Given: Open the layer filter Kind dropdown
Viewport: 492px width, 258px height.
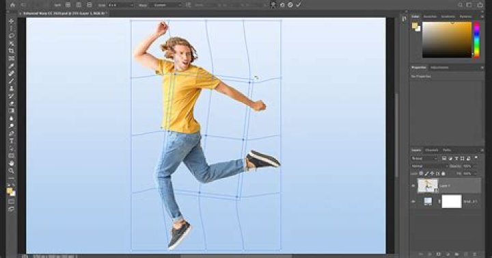Looking at the screenshot, I should pyautogui.click(x=424, y=158).
